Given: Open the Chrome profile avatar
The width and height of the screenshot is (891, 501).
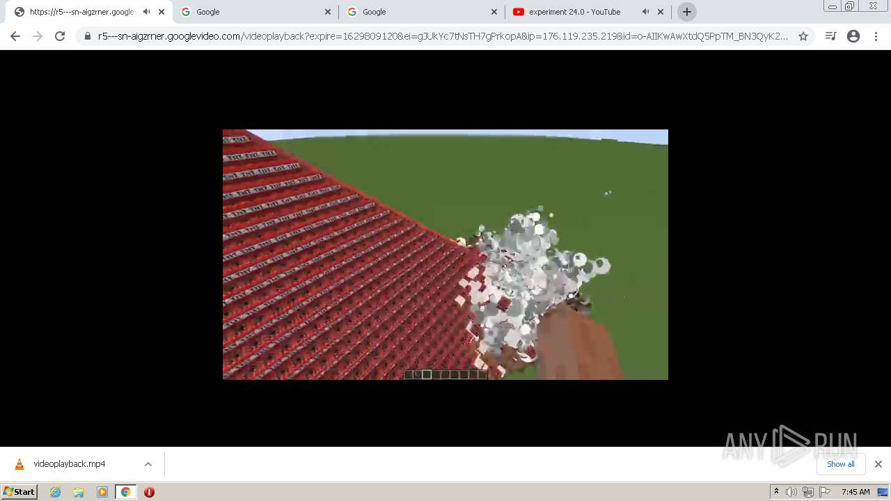Looking at the screenshot, I should [x=853, y=36].
